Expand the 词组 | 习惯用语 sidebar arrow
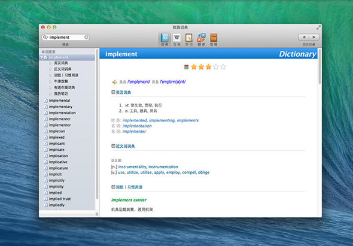The image size is (353, 246). coord(50,75)
